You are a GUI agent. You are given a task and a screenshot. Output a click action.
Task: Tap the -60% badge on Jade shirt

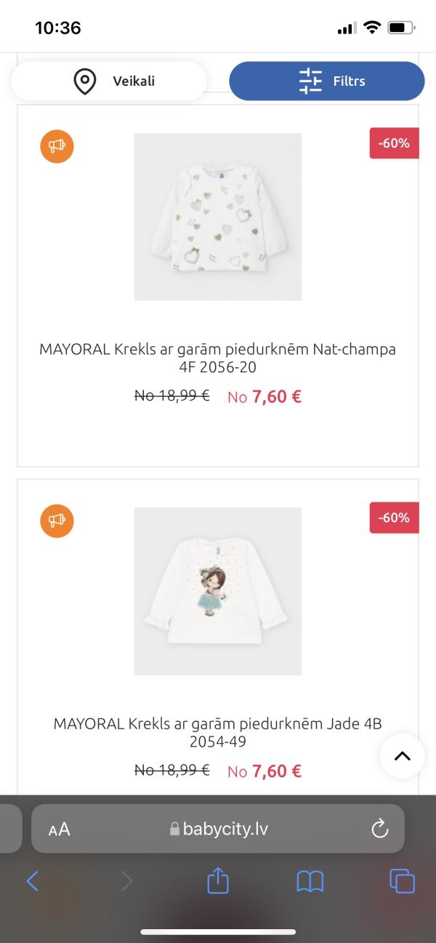pyautogui.click(x=394, y=518)
